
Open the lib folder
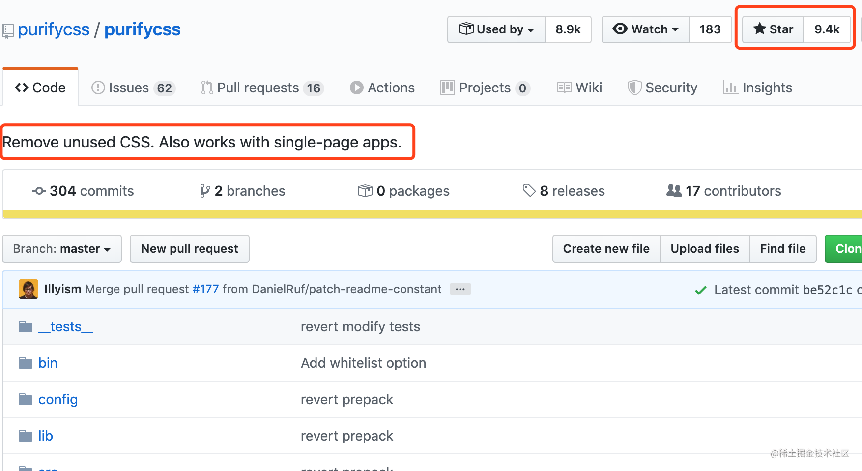click(46, 436)
